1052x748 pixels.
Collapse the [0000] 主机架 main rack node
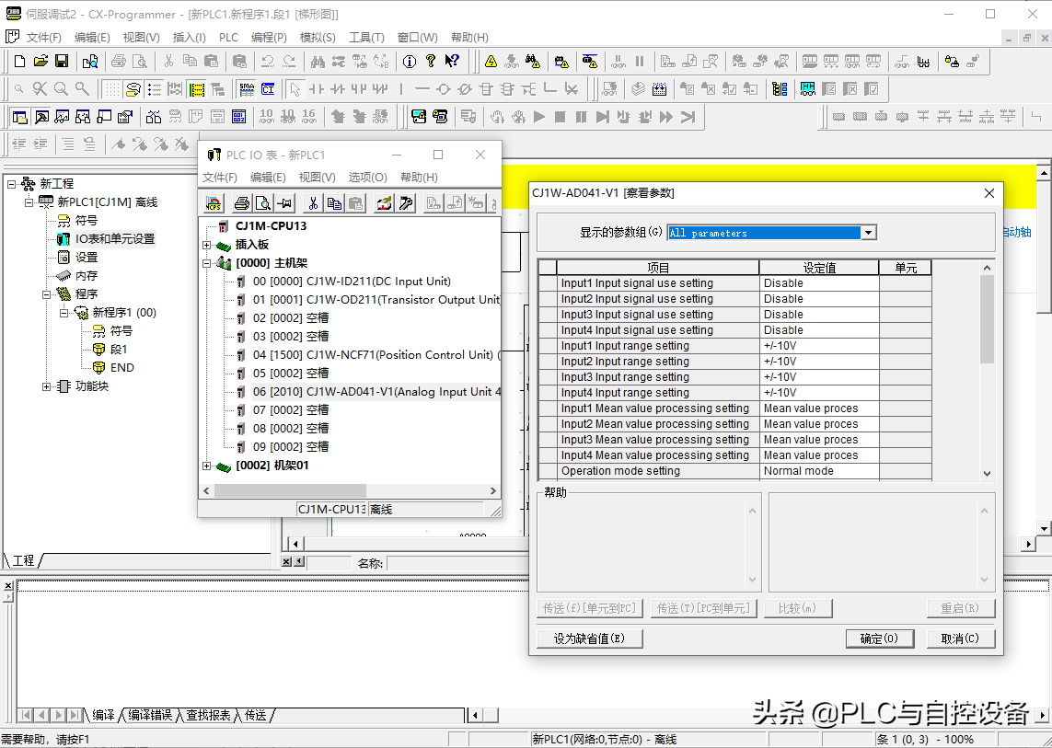click(x=206, y=263)
